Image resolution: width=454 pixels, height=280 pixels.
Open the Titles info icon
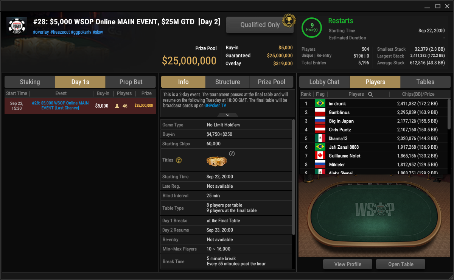[232, 154]
